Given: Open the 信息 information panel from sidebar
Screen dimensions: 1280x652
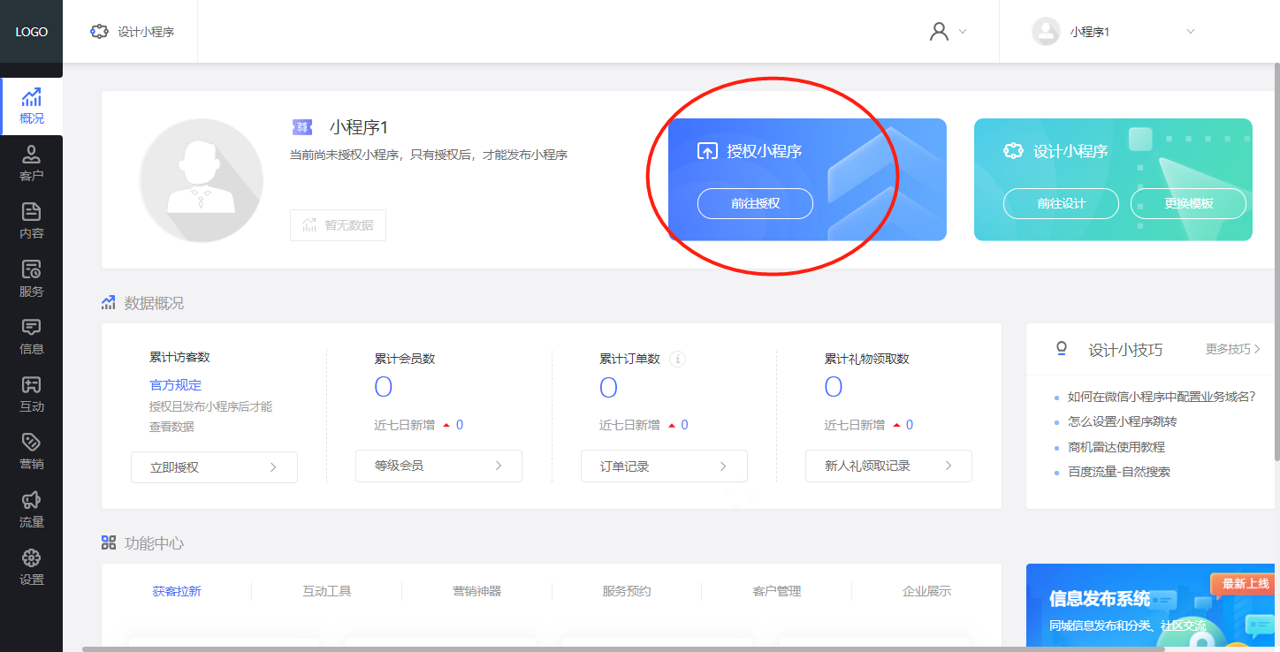Looking at the screenshot, I should (31, 336).
